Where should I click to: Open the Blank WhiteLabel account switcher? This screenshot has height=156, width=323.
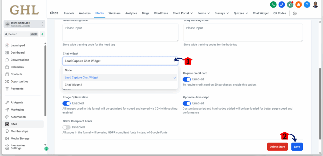click(24, 24)
